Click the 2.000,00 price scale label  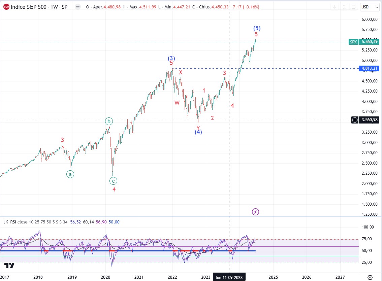coord(370,183)
